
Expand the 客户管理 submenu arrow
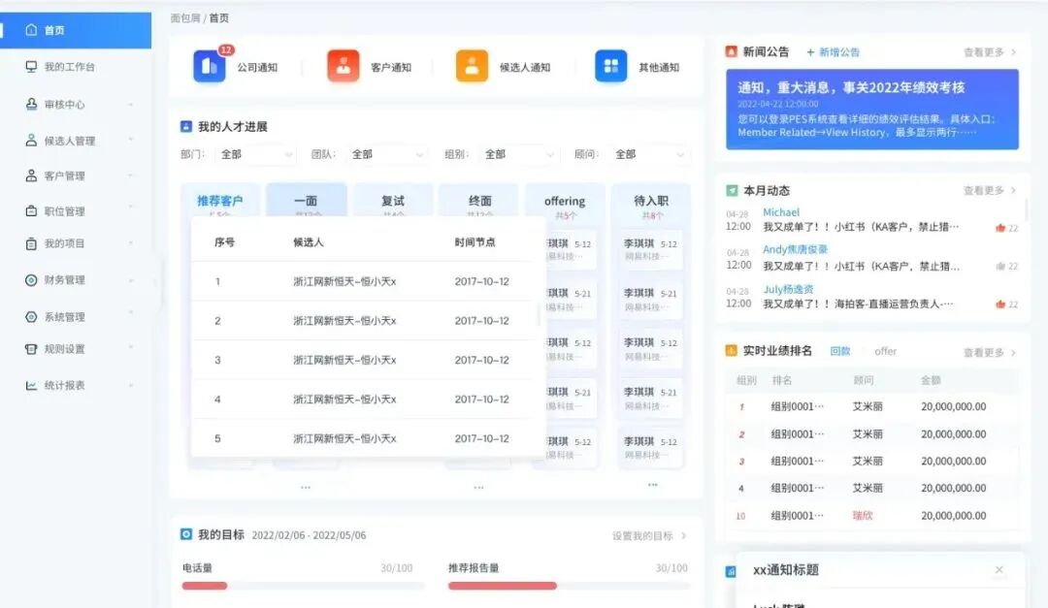coord(131,176)
